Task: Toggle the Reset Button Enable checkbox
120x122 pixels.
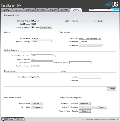Action: point(33,77)
